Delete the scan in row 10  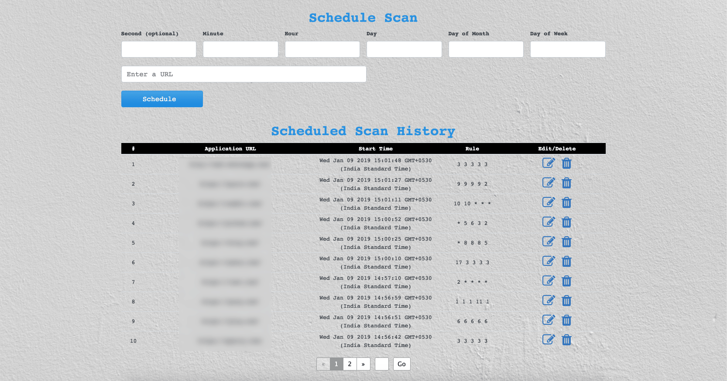click(566, 340)
